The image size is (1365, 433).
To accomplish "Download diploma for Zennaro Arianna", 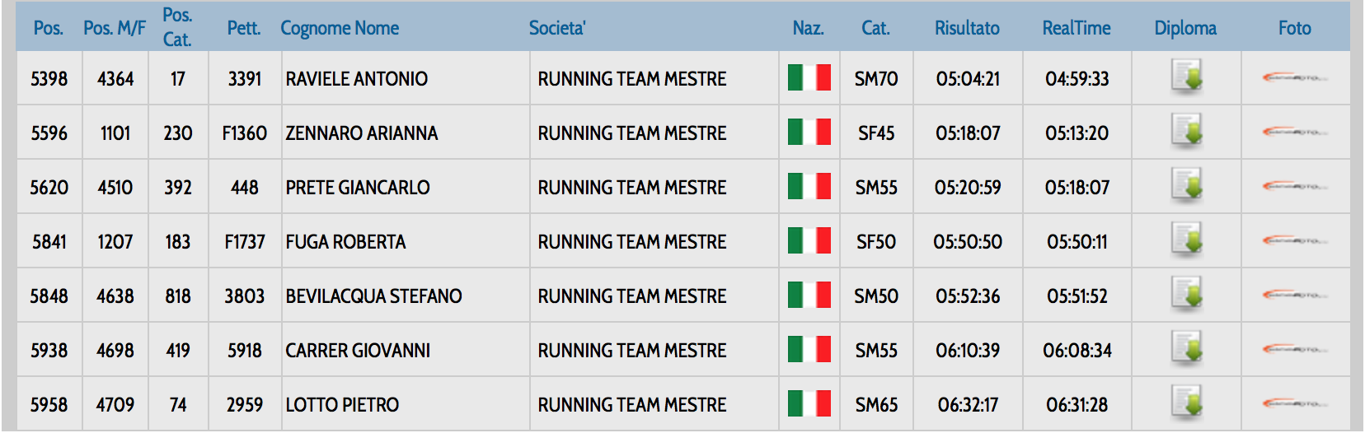I will [1186, 132].
